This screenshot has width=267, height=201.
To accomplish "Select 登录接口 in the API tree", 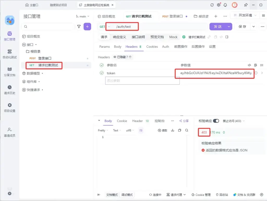I will tap(45, 58).
